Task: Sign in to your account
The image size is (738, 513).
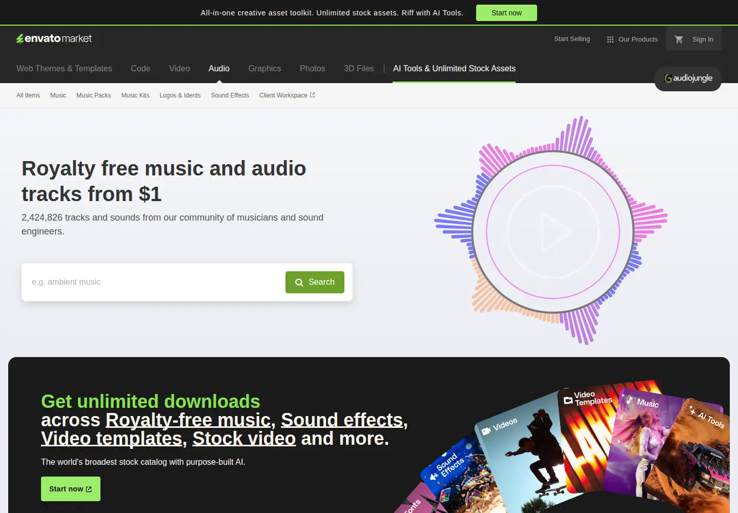Action: click(x=703, y=39)
